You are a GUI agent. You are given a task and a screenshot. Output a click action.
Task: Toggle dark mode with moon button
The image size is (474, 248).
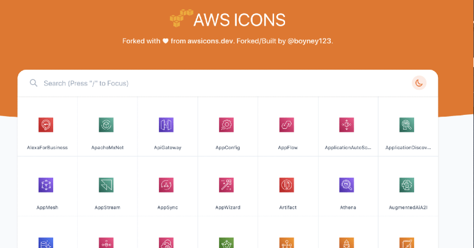click(x=419, y=83)
